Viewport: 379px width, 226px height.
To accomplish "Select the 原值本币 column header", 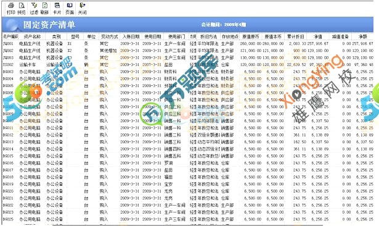I will (273, 36).
